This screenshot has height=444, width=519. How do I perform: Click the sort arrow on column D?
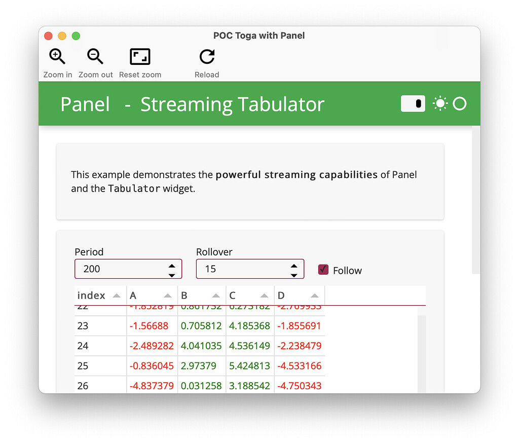coord(315,295)
